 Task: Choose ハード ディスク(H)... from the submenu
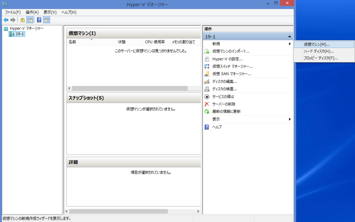point(324,51)
